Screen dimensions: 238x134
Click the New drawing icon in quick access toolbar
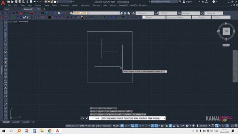coord(9,1)
